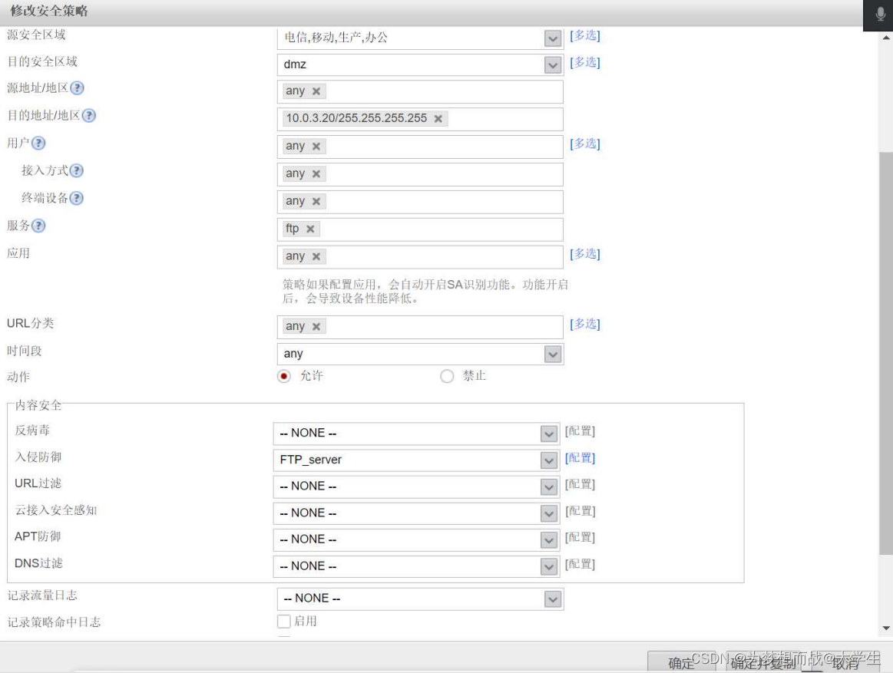Click the 配置 link beside 入侵防御
This screenshot has width=893, height=673.
580,459
